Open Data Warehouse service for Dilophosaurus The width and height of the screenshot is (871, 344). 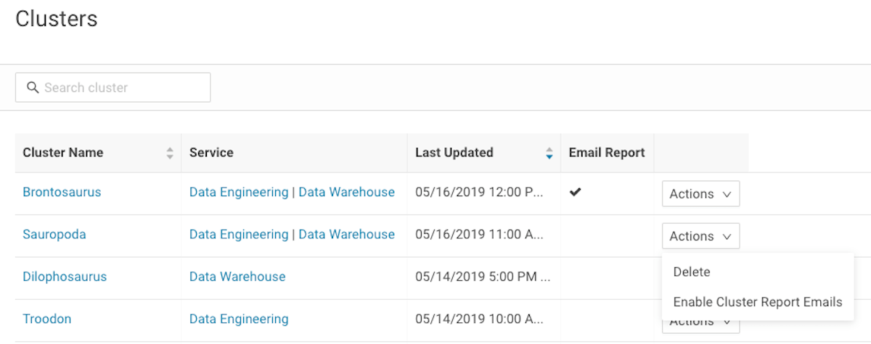(237, 277)
